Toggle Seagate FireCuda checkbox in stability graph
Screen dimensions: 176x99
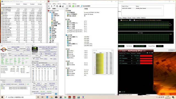click(134, 20)
